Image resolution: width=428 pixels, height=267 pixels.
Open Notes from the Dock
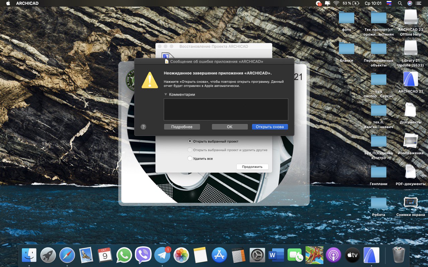pyautogui.click(x=200, y=255)
